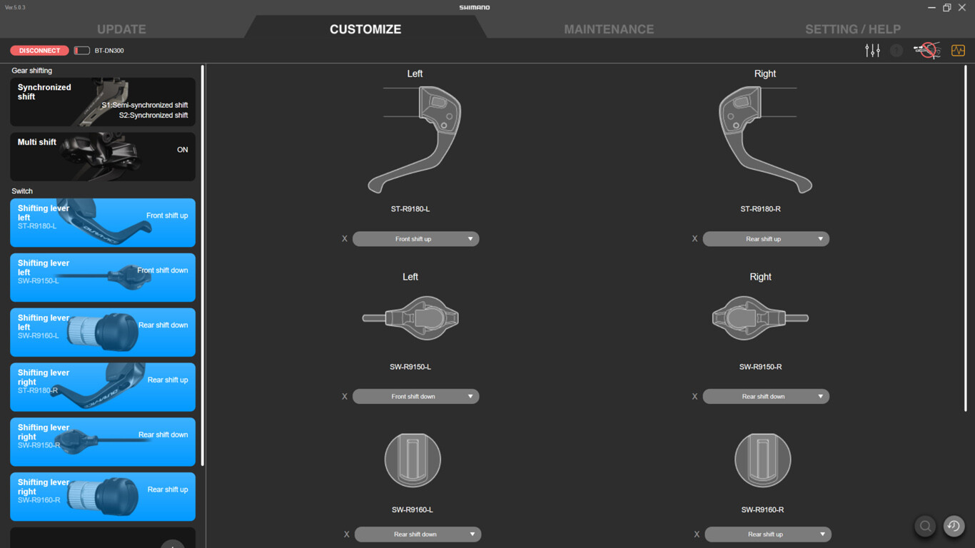Click the SW-R9160-R bar-end switch diagram
Viewport: 975px width, 548px height.
pyautogui.click(x=762, y=460)
